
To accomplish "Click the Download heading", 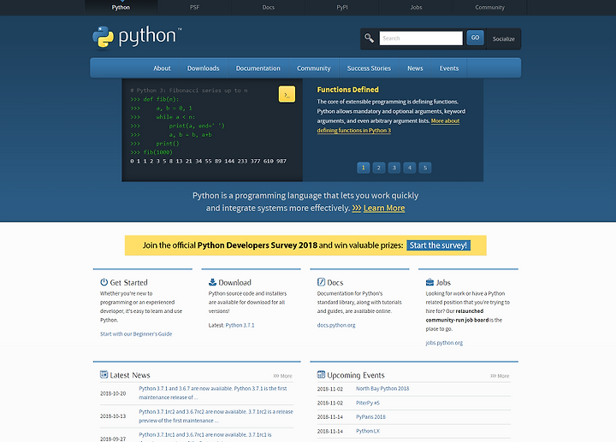I will pyautogui.click(x=234, y=282).
